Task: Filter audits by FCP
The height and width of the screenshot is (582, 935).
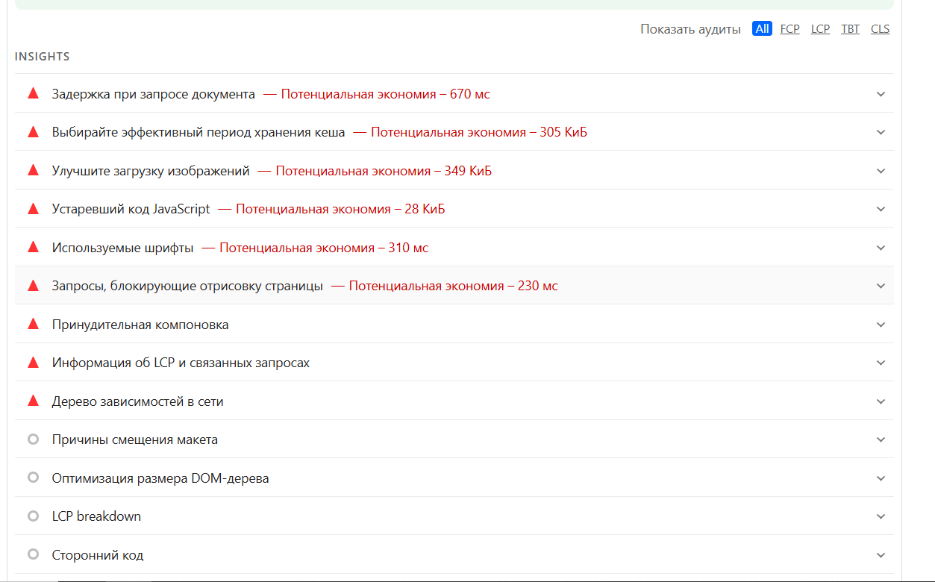Action: 789,29
